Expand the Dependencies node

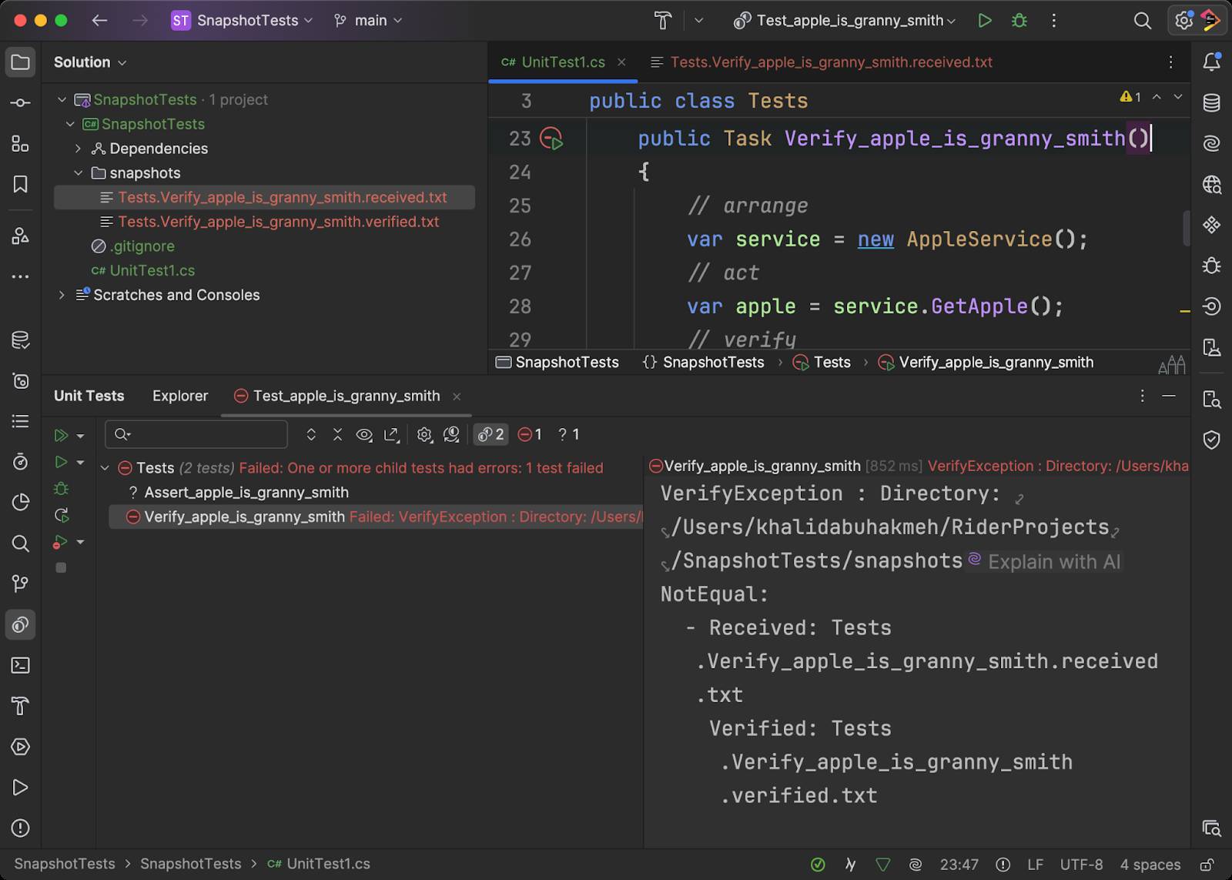coord(78,149)
